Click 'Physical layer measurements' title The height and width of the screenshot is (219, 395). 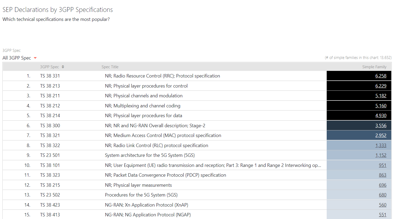tap(138, 185)
